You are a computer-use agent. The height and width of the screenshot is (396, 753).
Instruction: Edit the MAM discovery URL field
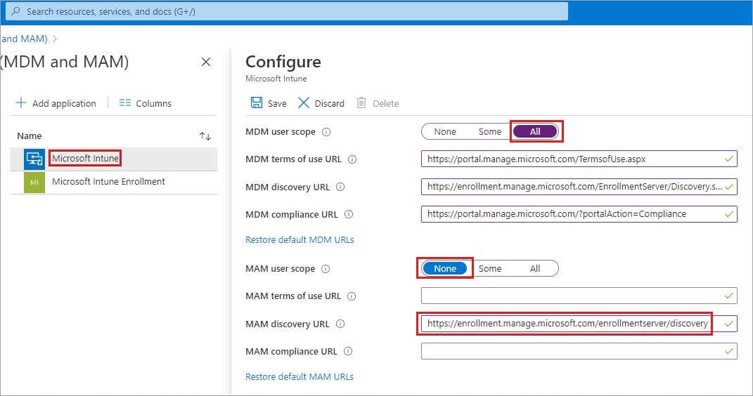click(579, 324)
